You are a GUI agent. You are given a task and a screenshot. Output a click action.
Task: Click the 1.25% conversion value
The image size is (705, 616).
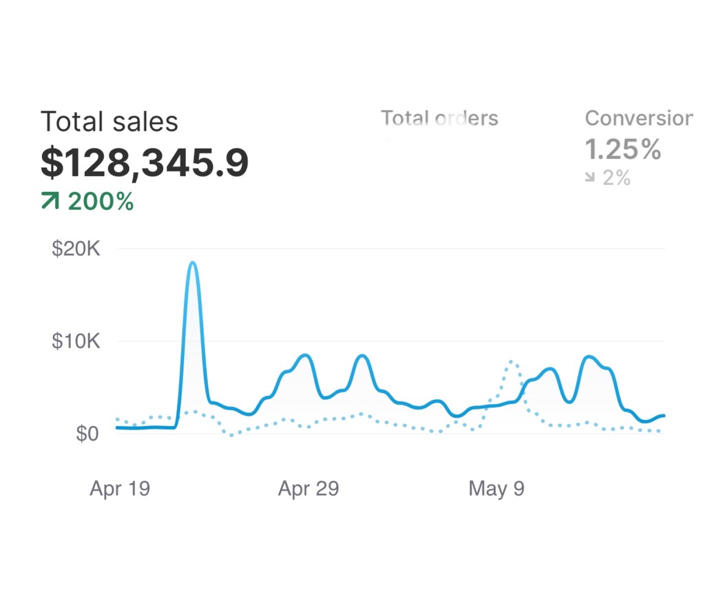click(x=622, y=149)
